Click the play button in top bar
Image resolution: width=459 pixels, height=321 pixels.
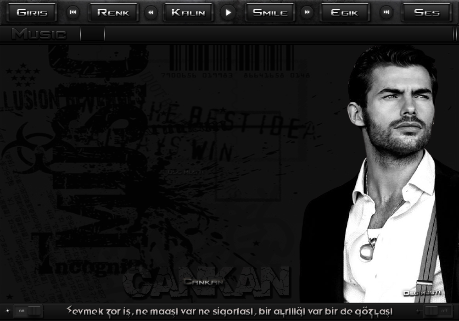coord(228,12)
